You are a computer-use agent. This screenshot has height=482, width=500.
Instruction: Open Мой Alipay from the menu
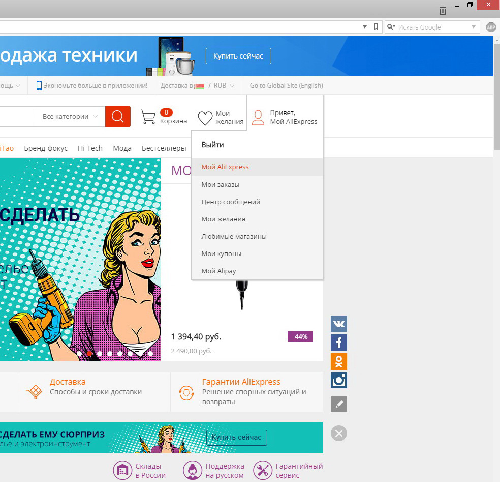tap(257, 271)
